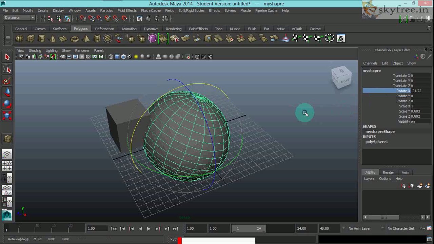
Task: Open the Script Editor icon
Action: tap(429, 239)
